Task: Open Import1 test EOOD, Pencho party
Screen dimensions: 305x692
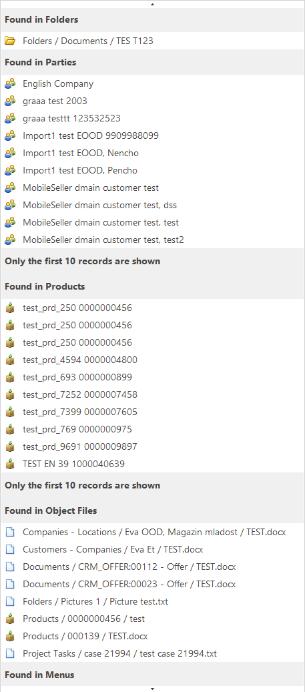Action: coord(152,170)
